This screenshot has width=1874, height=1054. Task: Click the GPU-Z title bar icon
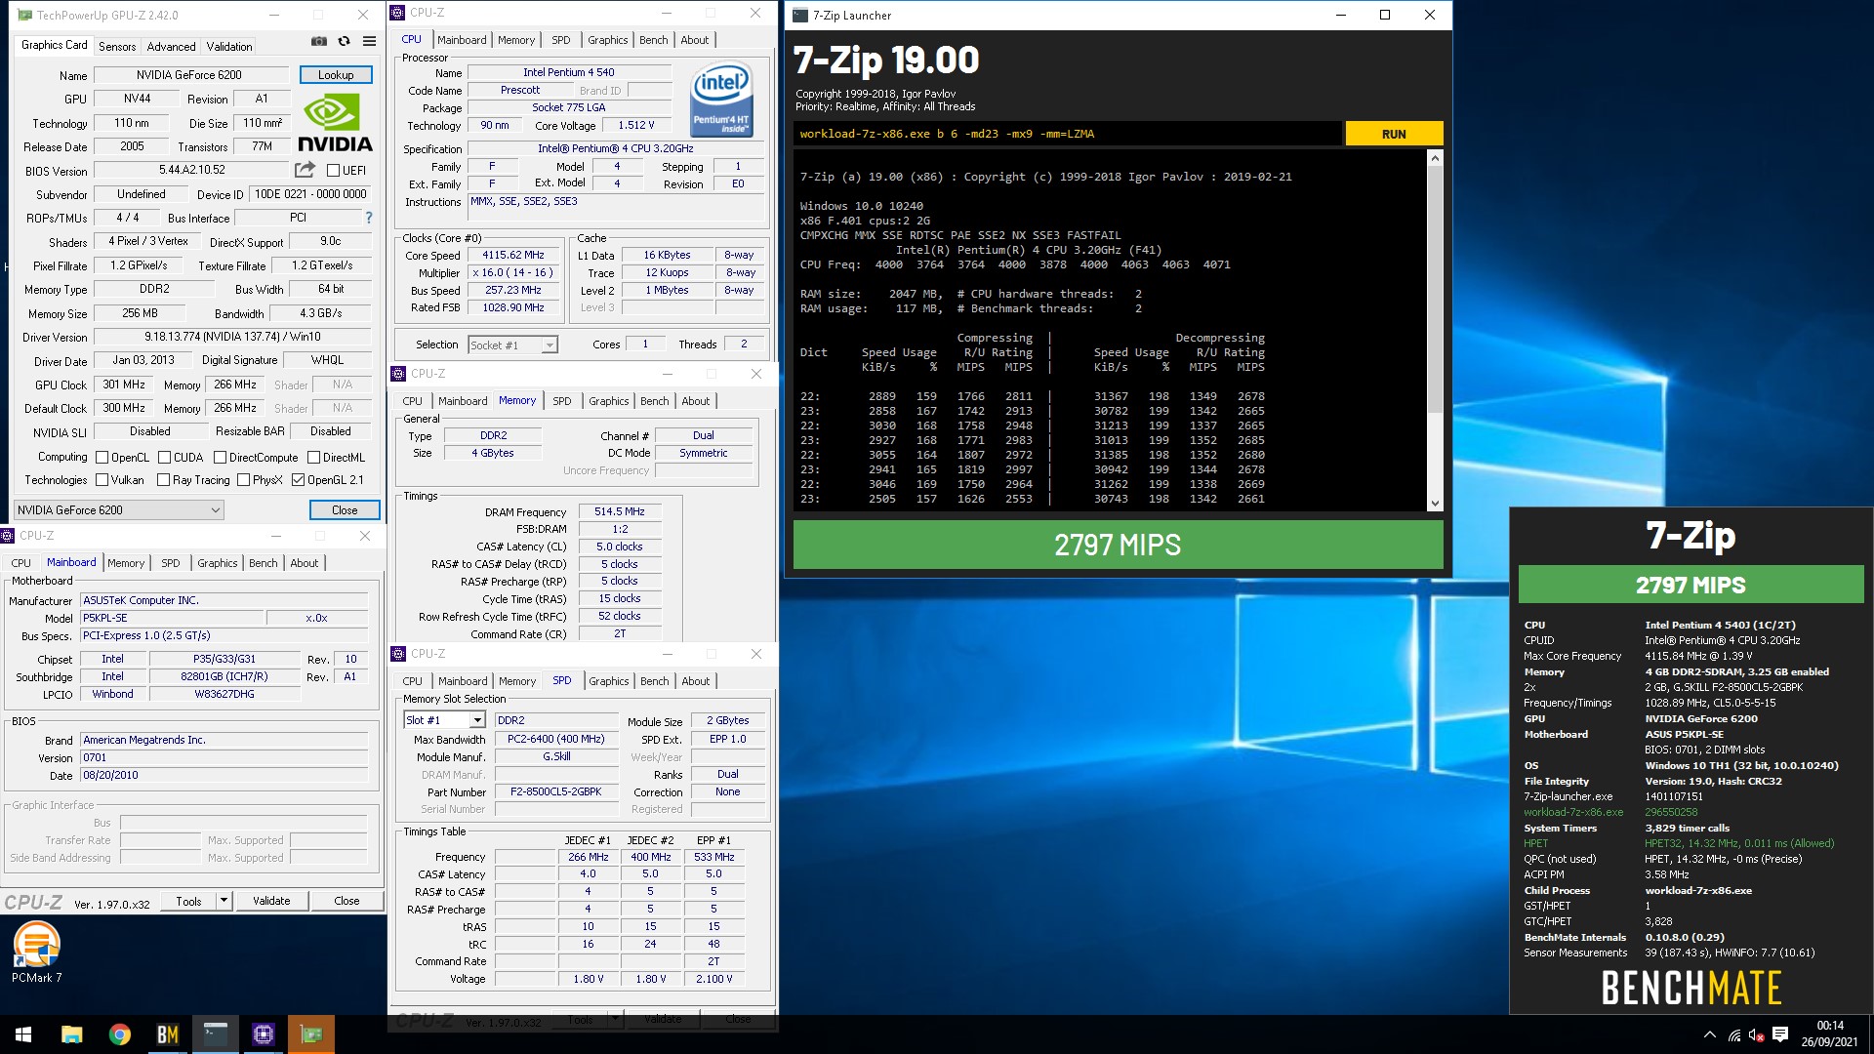click(24, 15)
